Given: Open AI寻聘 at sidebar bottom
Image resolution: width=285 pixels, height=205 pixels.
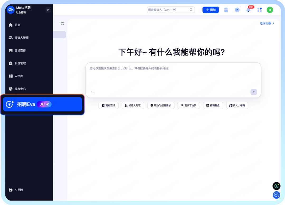Looking at the screenshot, I should tap(16, 190).
